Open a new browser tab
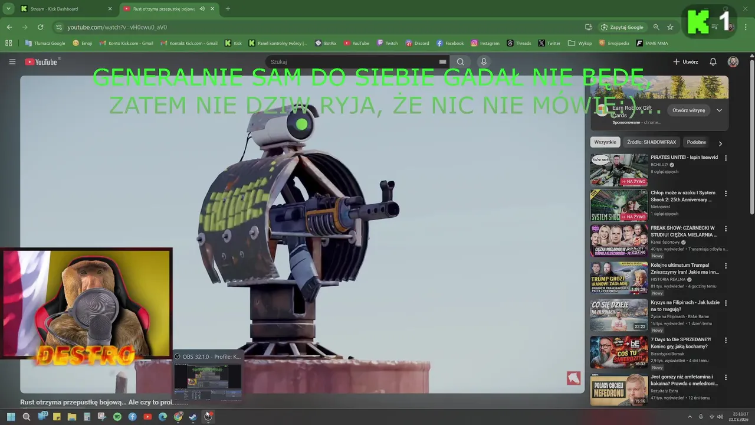 [x=228, y=9]
